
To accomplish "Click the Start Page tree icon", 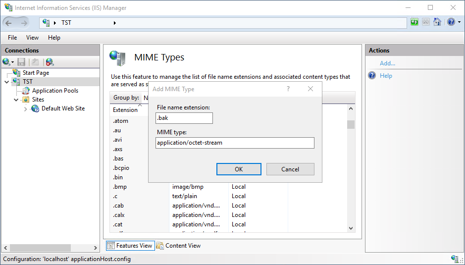I will 17,72.
